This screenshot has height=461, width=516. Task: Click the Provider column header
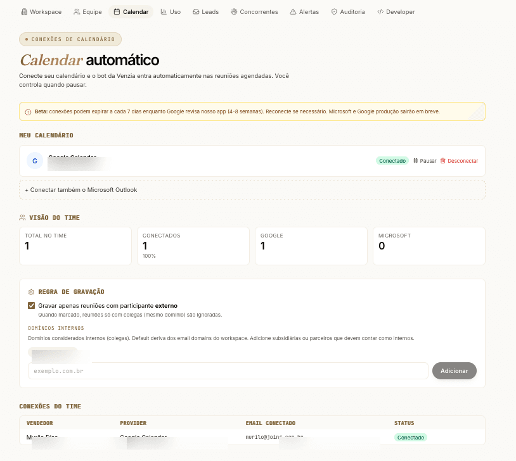pos(133,423)
